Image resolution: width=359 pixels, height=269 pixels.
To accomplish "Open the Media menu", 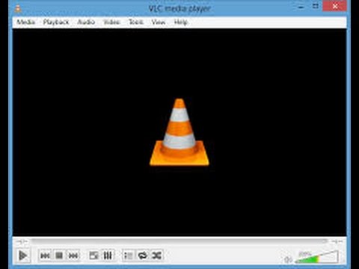I will [x=25, y=22].
